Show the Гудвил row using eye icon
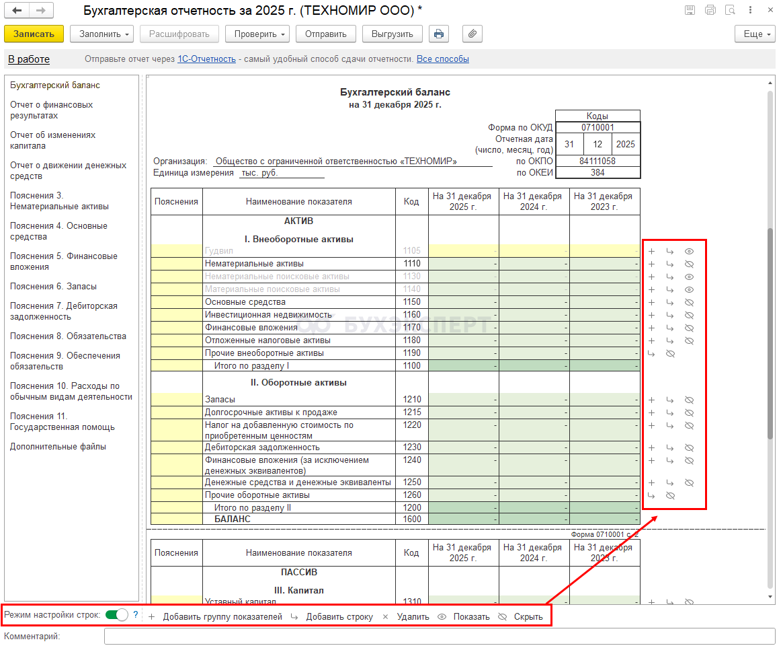Image resolution: width=783 pixels, height=650 pixels. tap(689, 251)
